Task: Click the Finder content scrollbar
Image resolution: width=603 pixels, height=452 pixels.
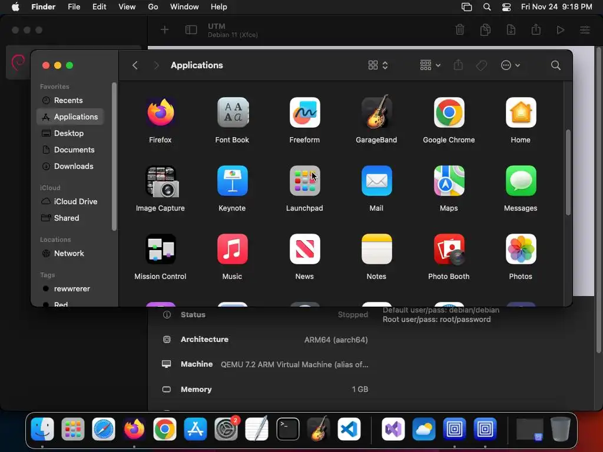Action: (568, 172)
